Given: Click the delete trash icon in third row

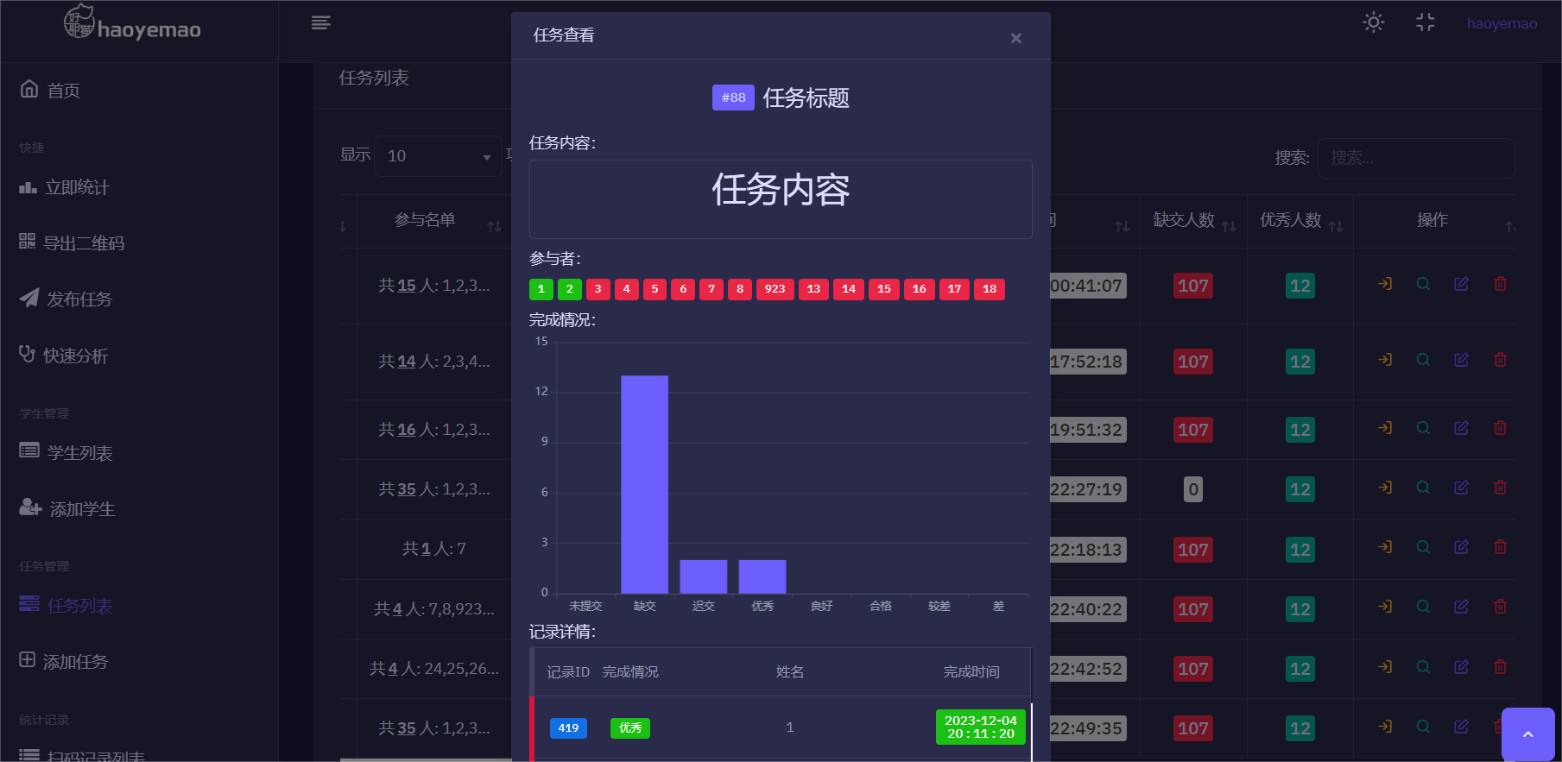Looking at the screenshot, I should point(1500,428).
